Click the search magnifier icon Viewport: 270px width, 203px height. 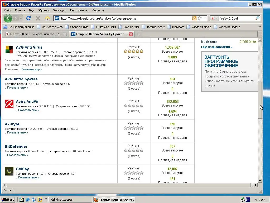coord(257,18)
